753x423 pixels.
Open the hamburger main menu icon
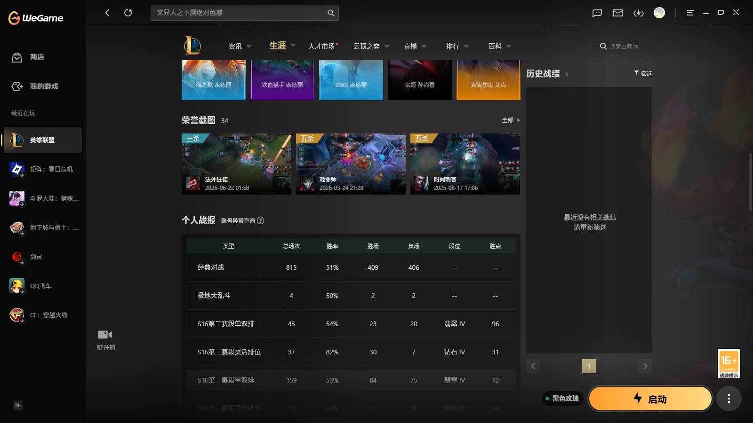690,13
